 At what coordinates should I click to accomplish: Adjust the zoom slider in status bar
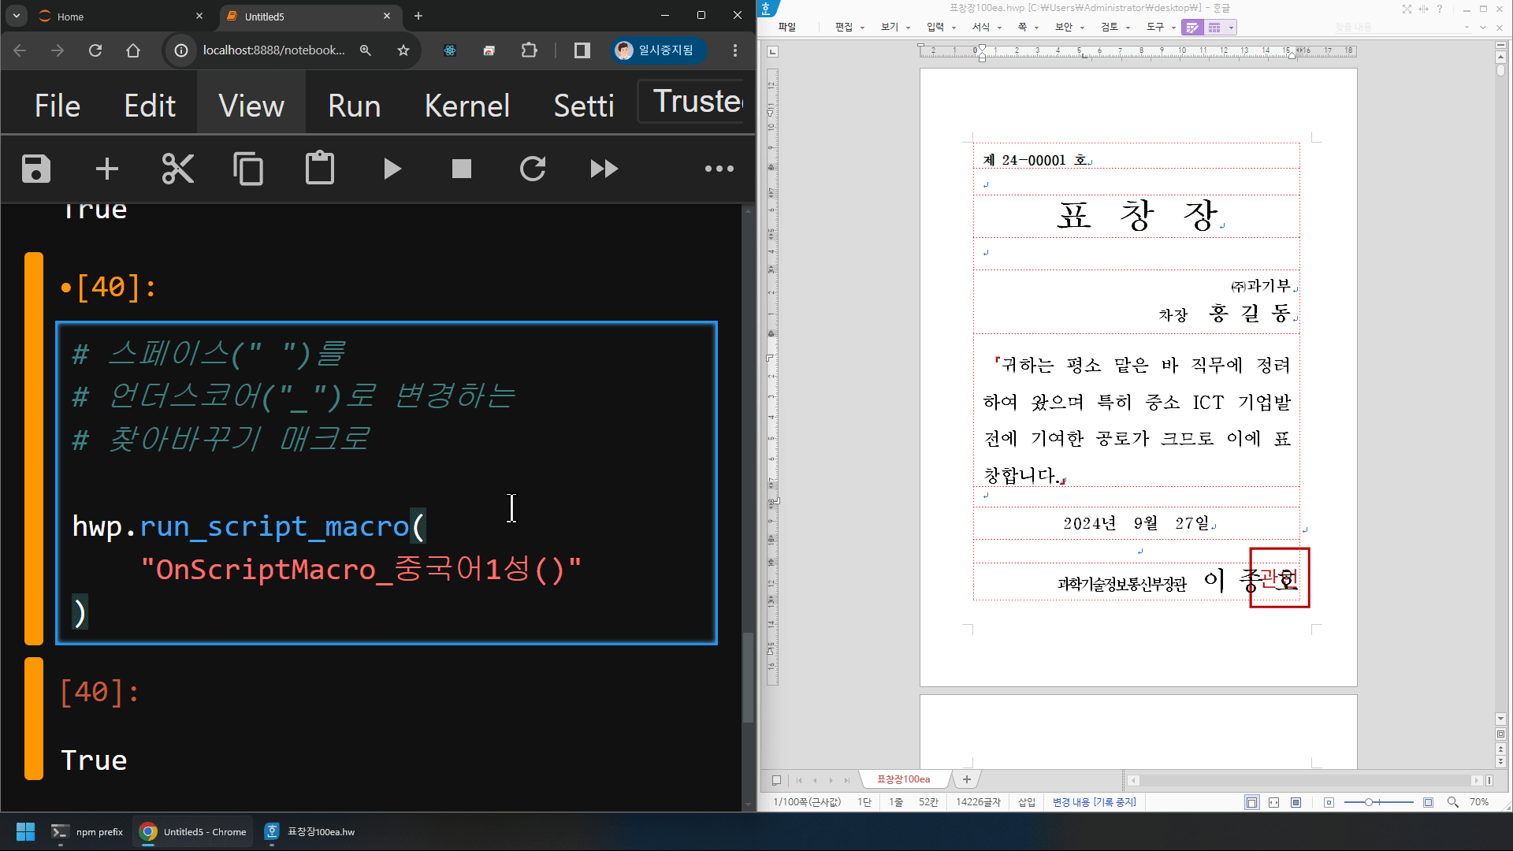(x=1370, y=802)
